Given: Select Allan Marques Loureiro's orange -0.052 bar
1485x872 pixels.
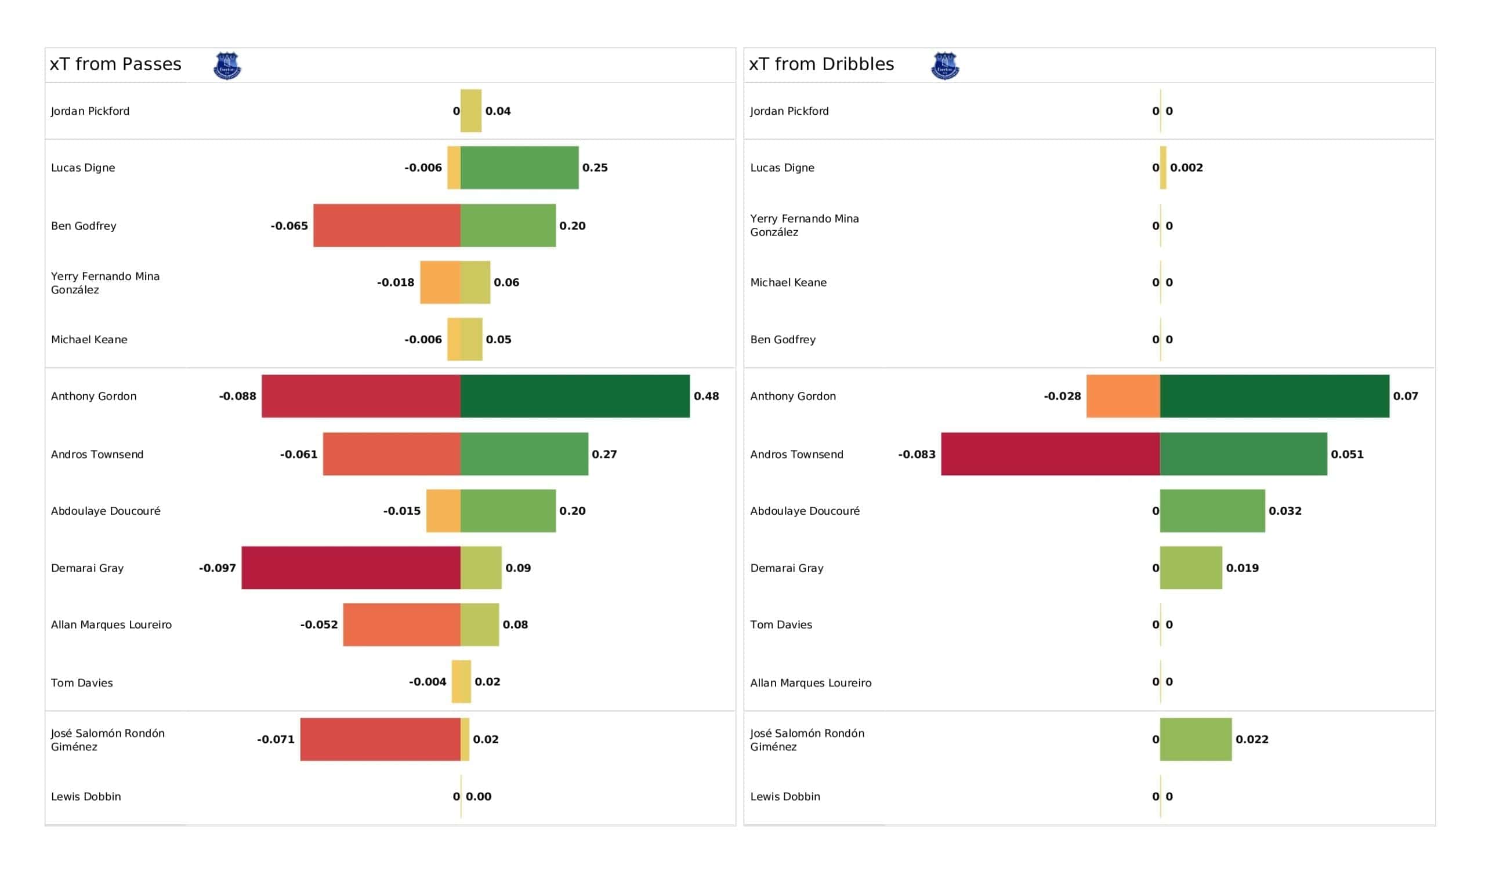Looking at the screenshot, I should point(401,624).
